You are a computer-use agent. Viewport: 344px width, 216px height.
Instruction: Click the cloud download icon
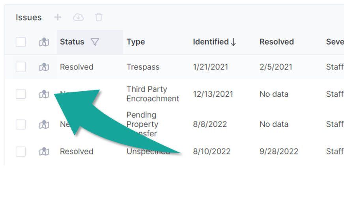point(79,17)
